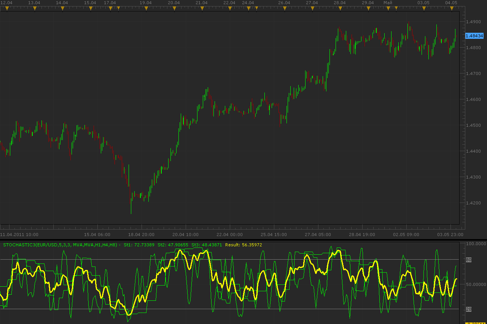Click the day marker triangle under 03.05

click(x=423, y=8)
